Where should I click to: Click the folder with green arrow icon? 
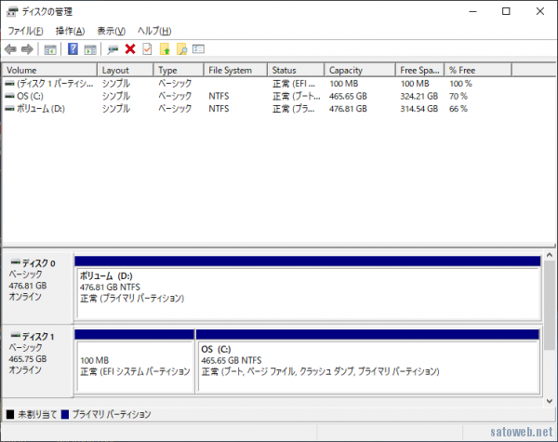point(165,49)
